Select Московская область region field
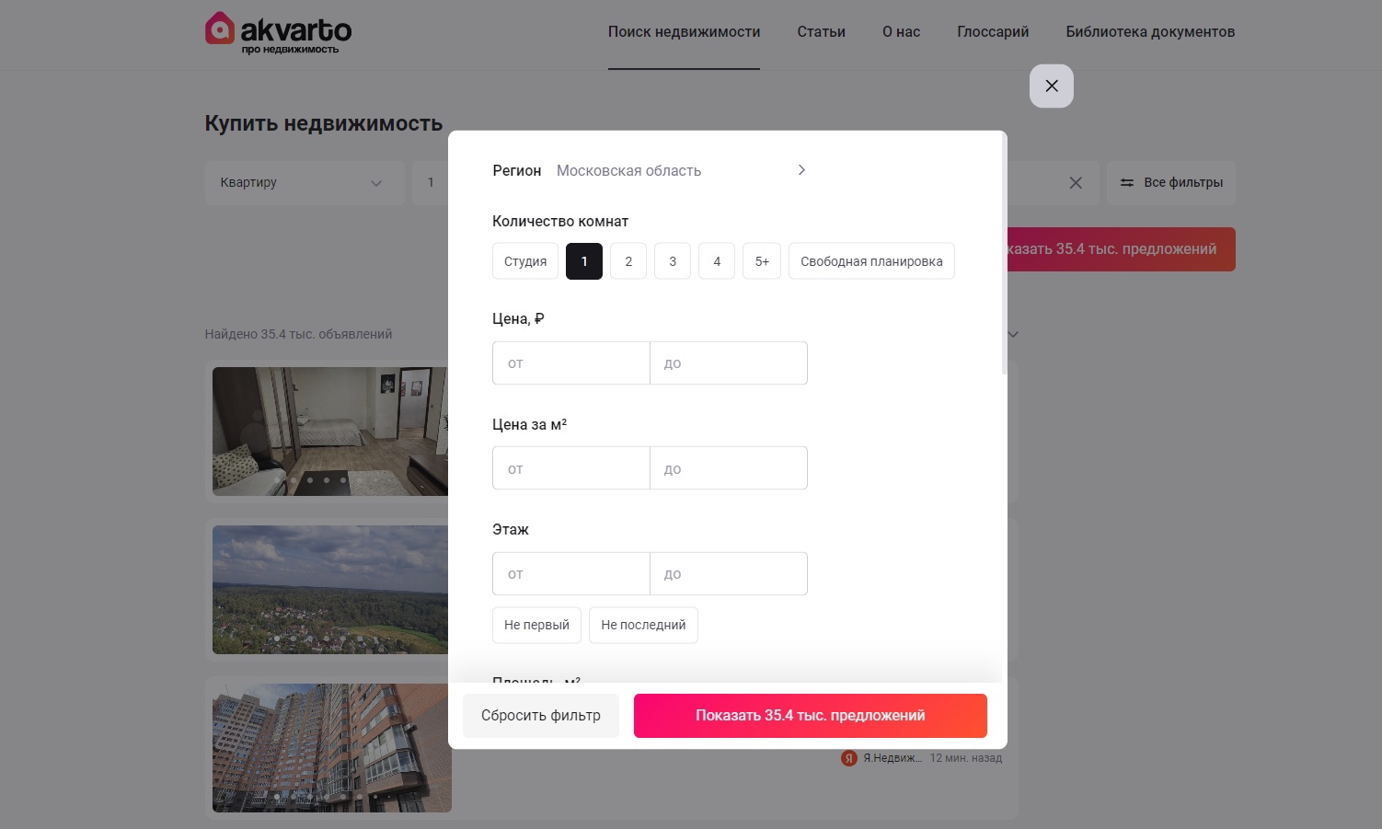This screenshot has width=1382, height=829. click(x=628, y=170)
